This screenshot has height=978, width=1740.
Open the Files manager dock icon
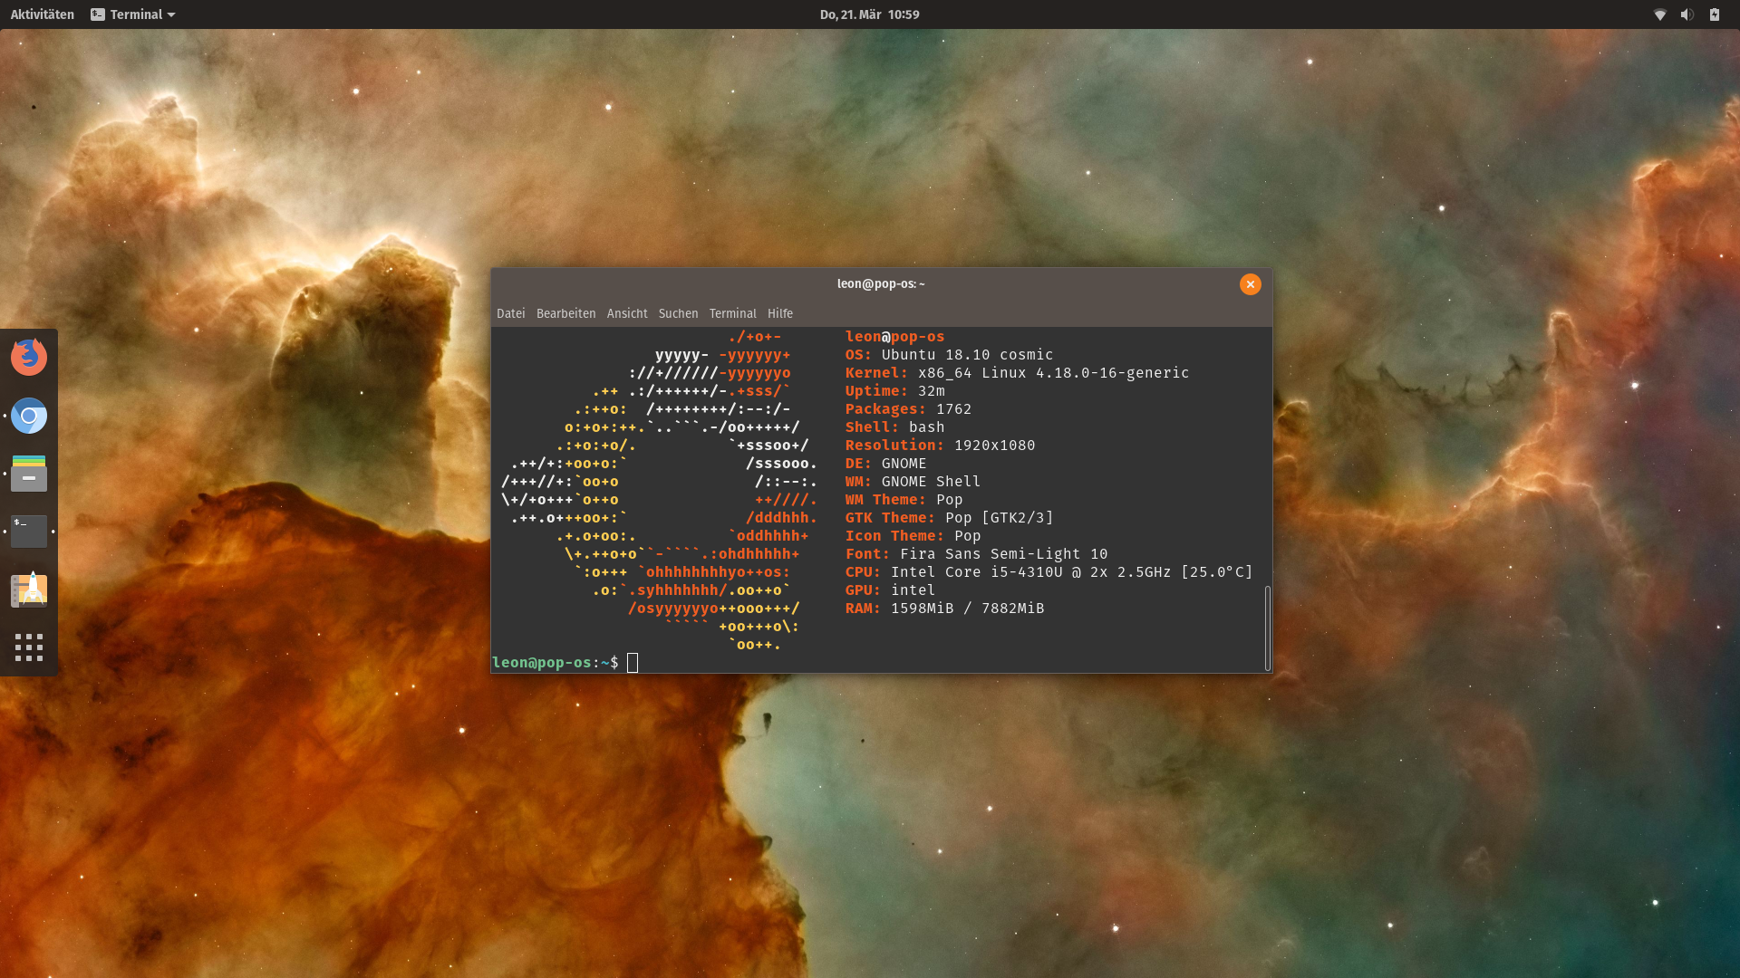pyautogui.click(x=29, y=473)
